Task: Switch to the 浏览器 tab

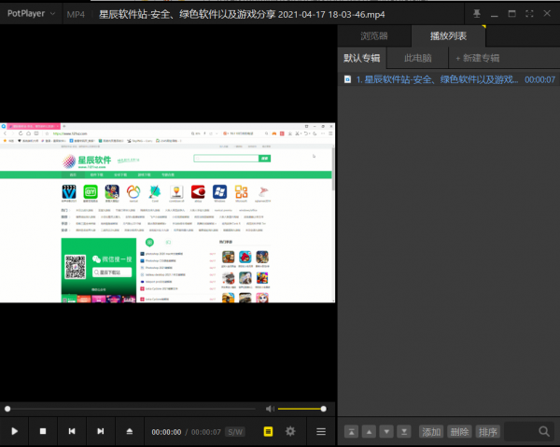Action: click(374, 35)
